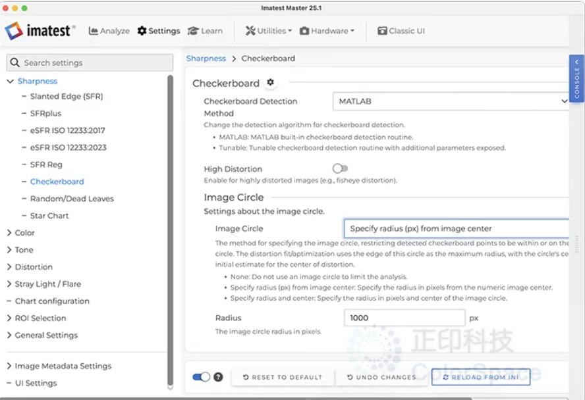Click the sidebar vertical scrollbar
Viewport: 585px width, 400px height.
(170, 232)
